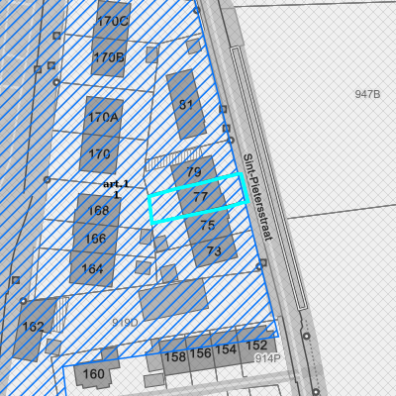Click building 158
The width and height of the screenshot is (396, 396).
coord(175,356)
